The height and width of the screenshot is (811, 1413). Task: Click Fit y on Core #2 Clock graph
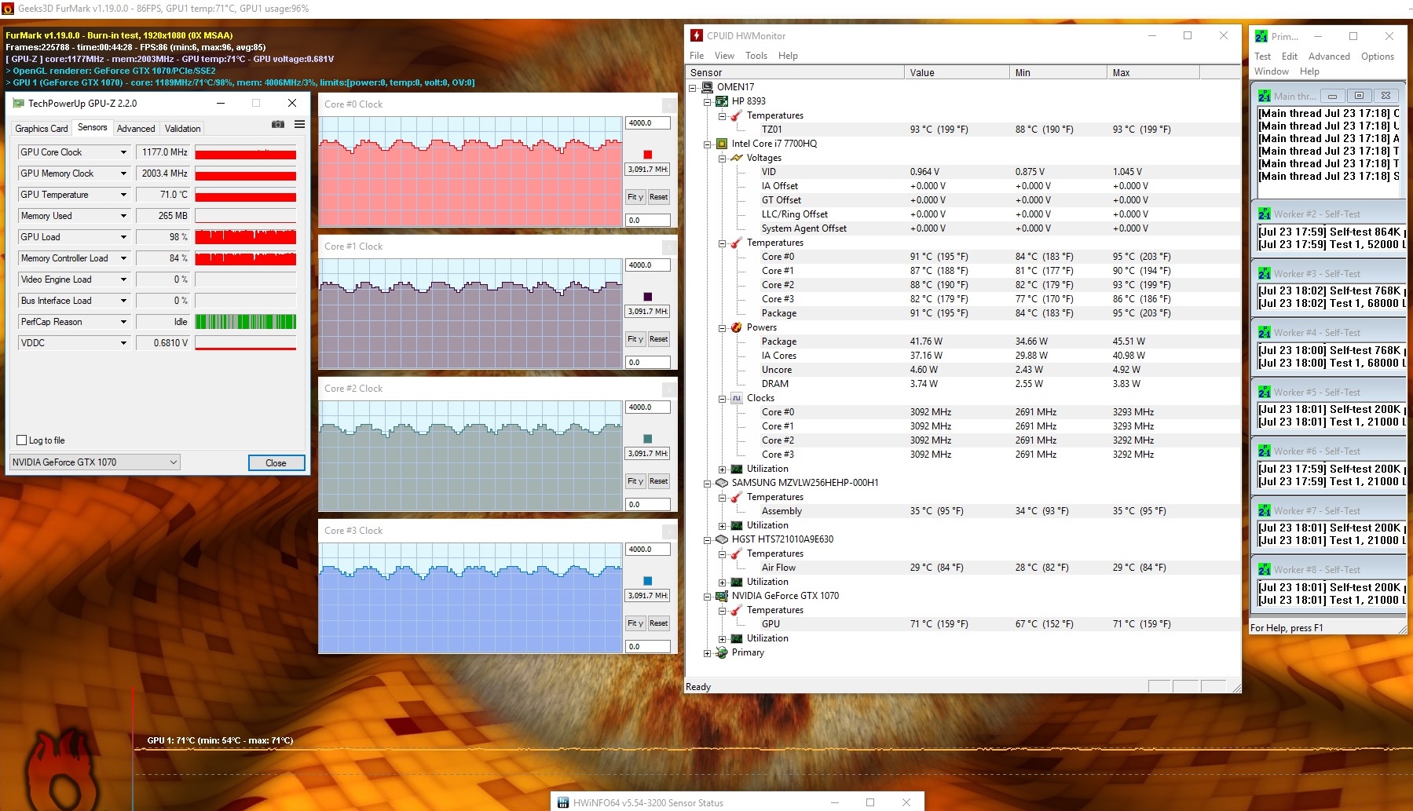click(635, 481)
